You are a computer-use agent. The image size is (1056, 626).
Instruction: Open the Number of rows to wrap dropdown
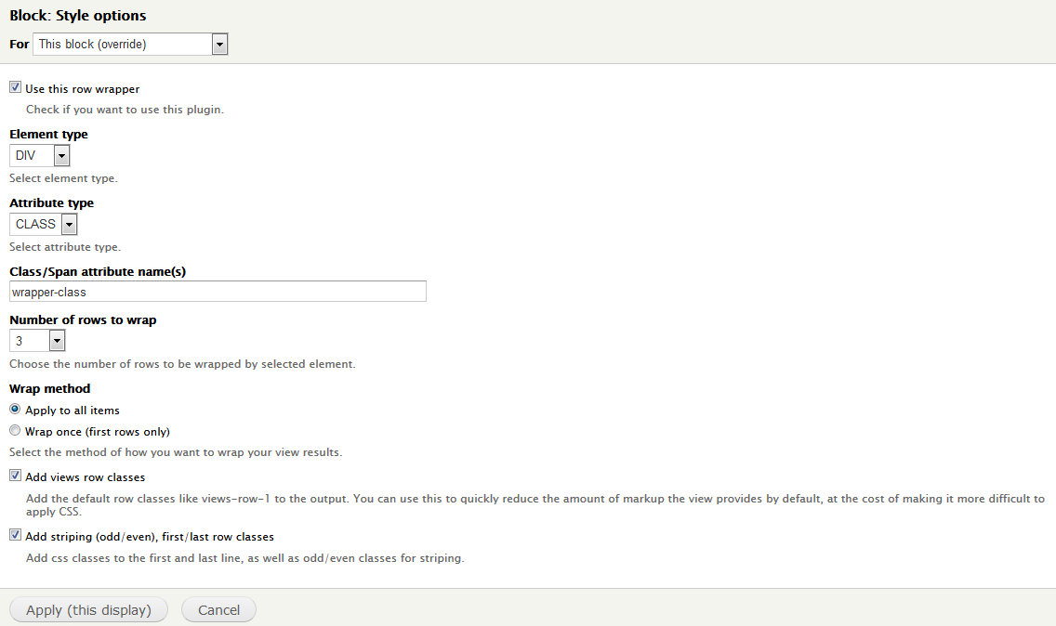point(37,341)
